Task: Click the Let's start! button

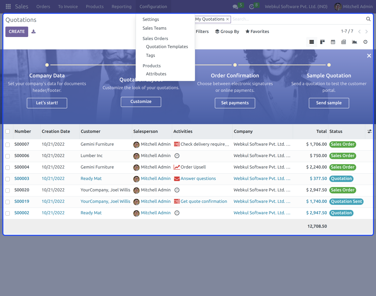Action: click(x=47, y=103)
